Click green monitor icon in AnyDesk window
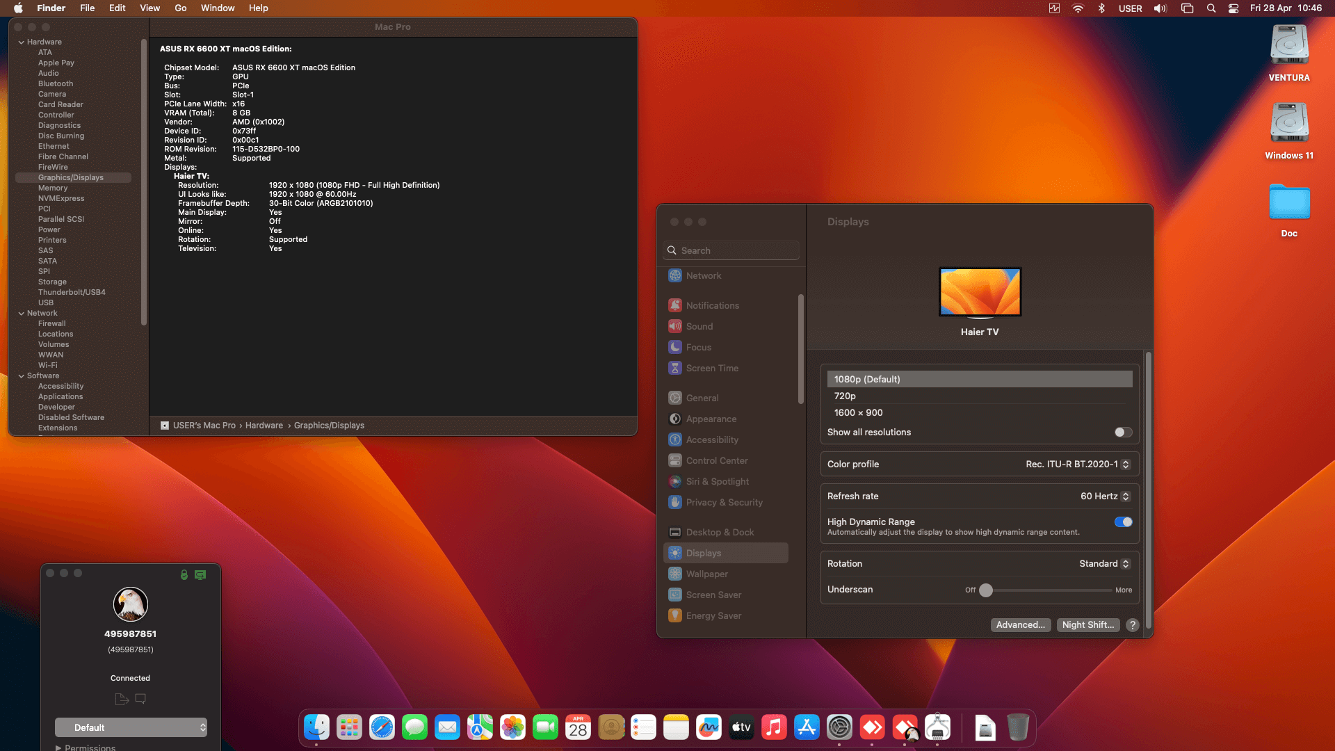The height and width of the screenshot is (751, 1335). coord(200,574)
